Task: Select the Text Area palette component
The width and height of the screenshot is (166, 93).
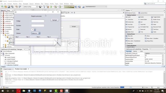Action: click(155, 22)
